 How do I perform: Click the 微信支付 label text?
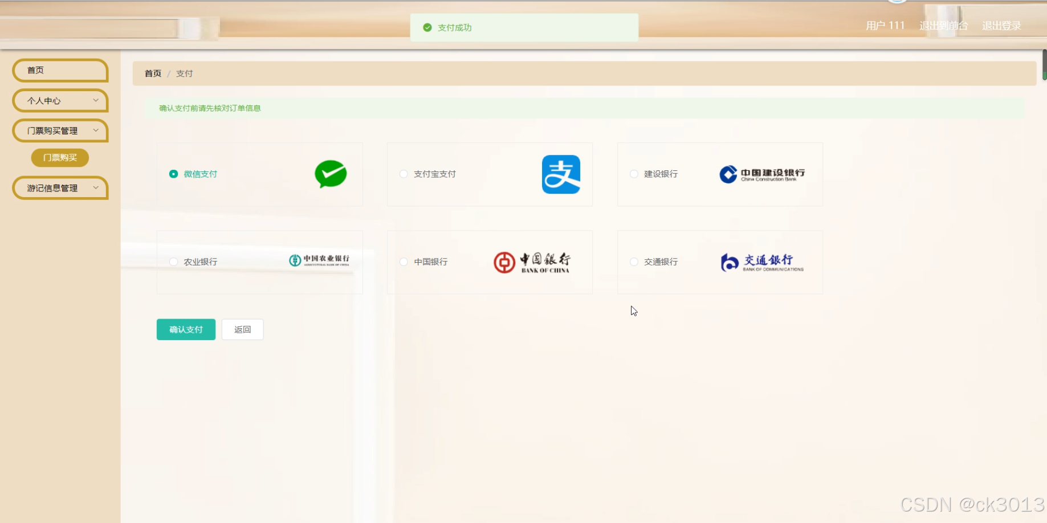pyautogui.click(x=201, y=174)
